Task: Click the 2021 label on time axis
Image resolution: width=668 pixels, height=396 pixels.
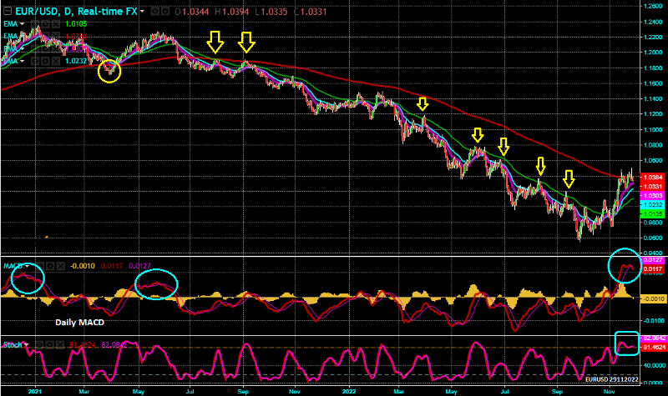Action: (35, 391)
